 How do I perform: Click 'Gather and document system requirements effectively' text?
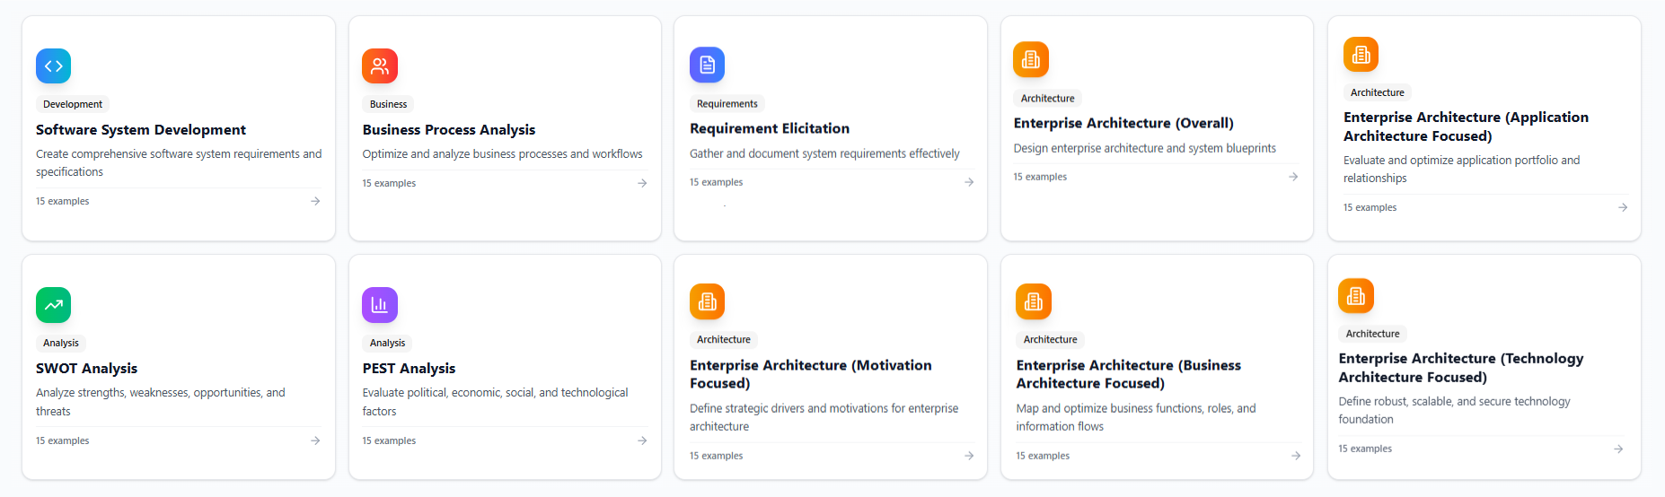[824, 153]
